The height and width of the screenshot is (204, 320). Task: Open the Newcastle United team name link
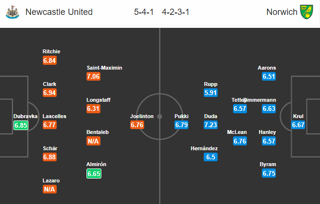59,12
